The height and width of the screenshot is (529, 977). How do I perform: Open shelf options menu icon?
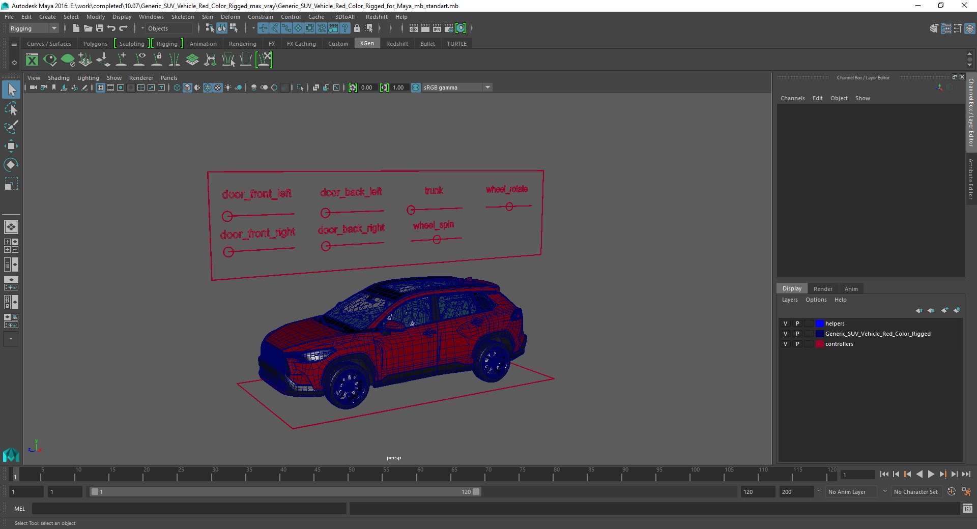tap(14, 63)
